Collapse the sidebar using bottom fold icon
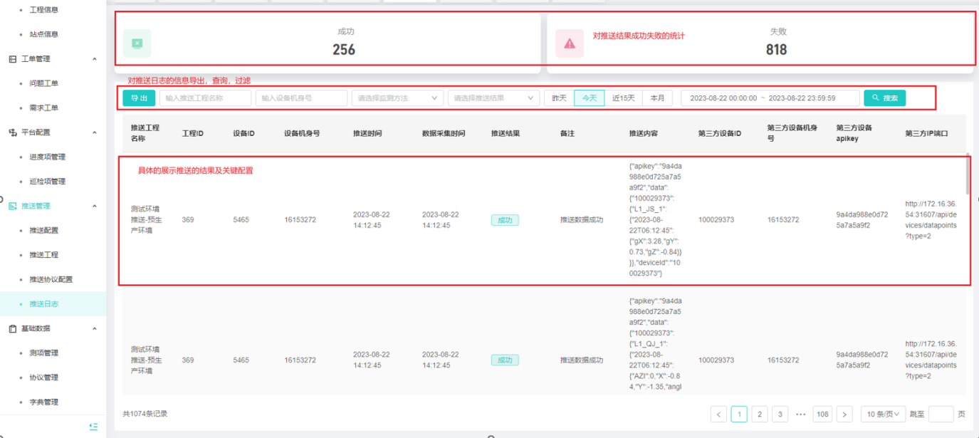This screenshot has height=438, width=979. [x=93, y=426]
